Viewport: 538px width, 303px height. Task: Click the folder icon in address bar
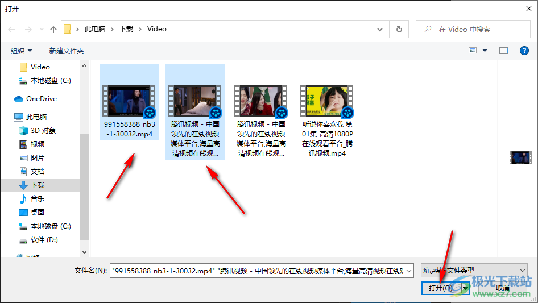[68, 30]
